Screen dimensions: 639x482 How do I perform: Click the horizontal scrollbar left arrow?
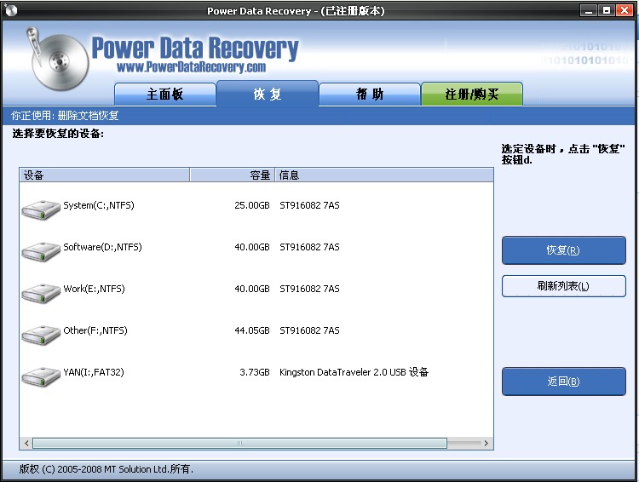pyautogui.click(x=26, y=443)
